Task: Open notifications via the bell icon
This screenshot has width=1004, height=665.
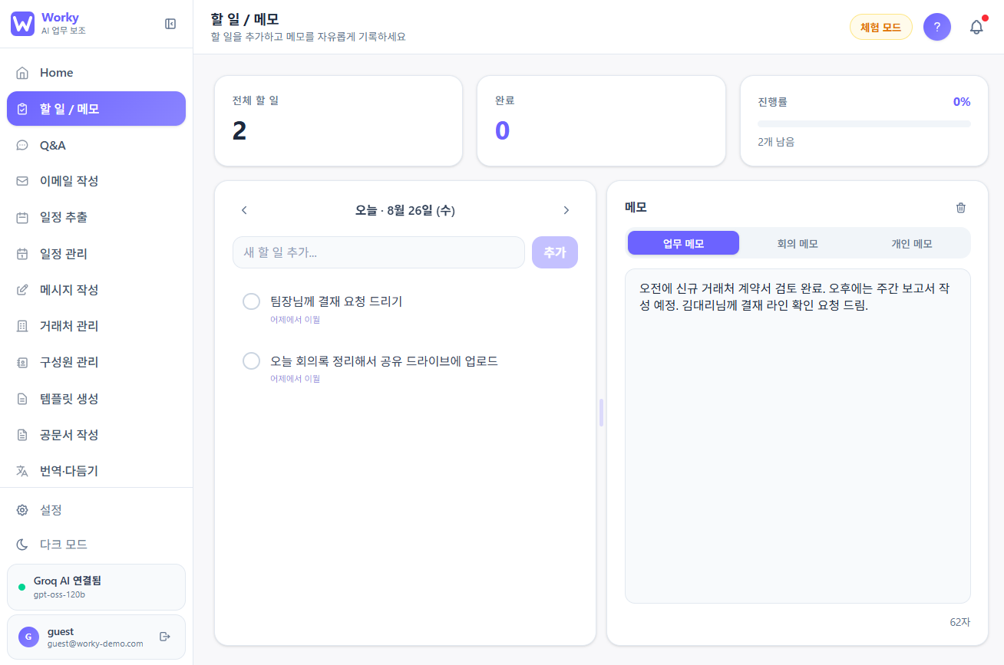Action: tap(976, 27)
